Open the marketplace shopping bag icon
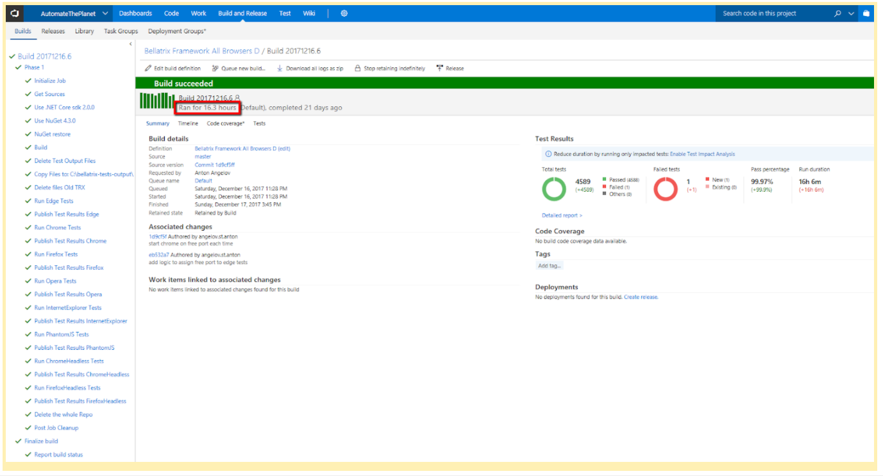The width and height of the screenshot is (883, 476). coord(866,13)
